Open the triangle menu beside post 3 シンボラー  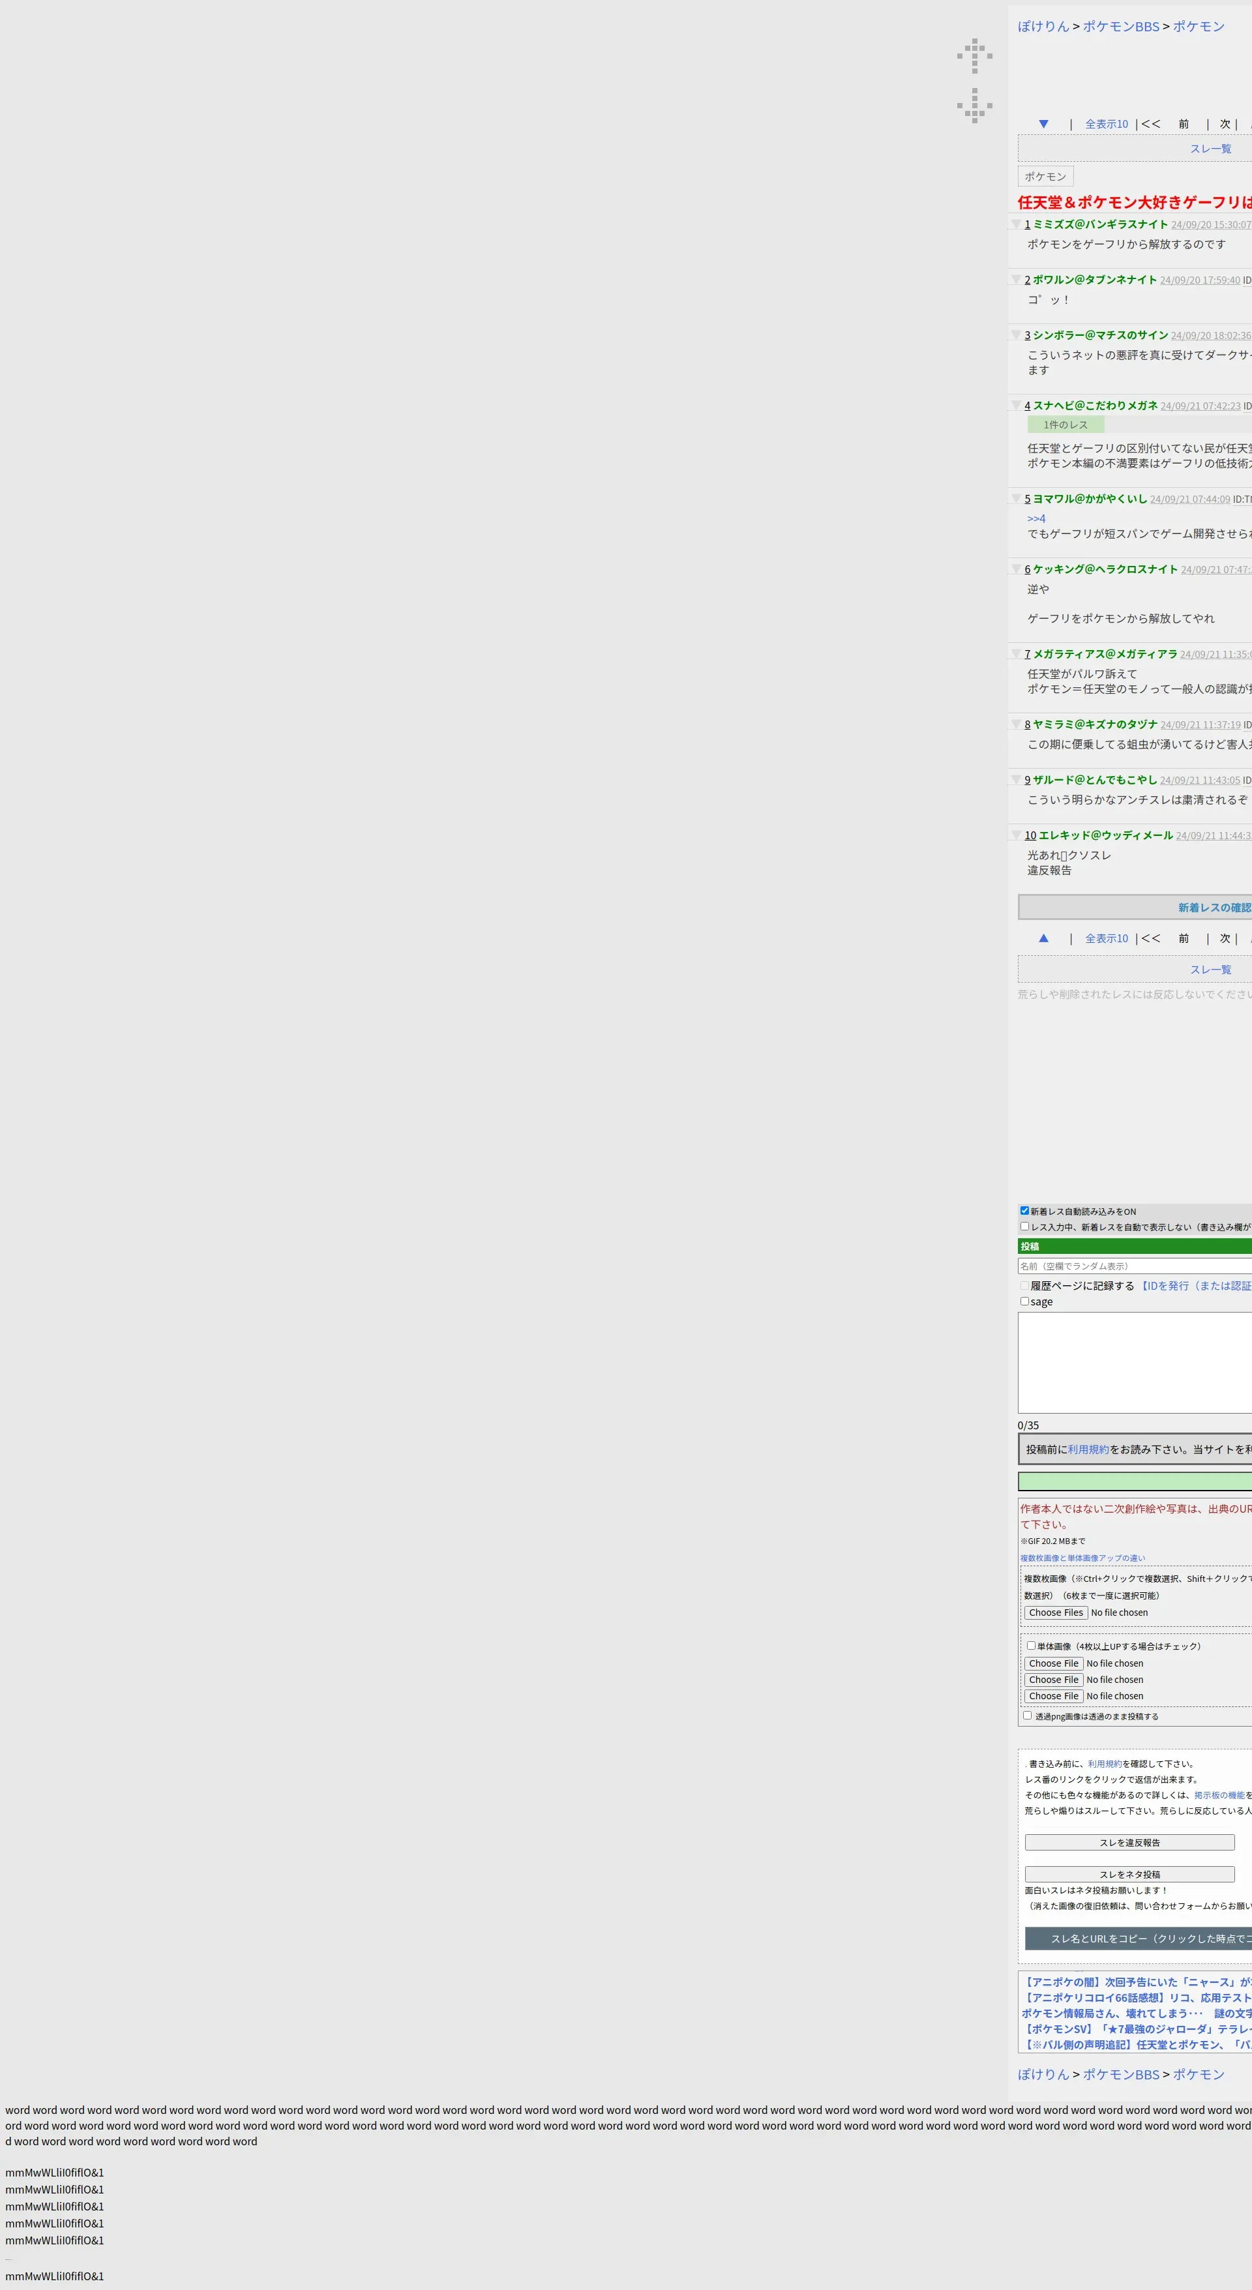pos(1015,335)
